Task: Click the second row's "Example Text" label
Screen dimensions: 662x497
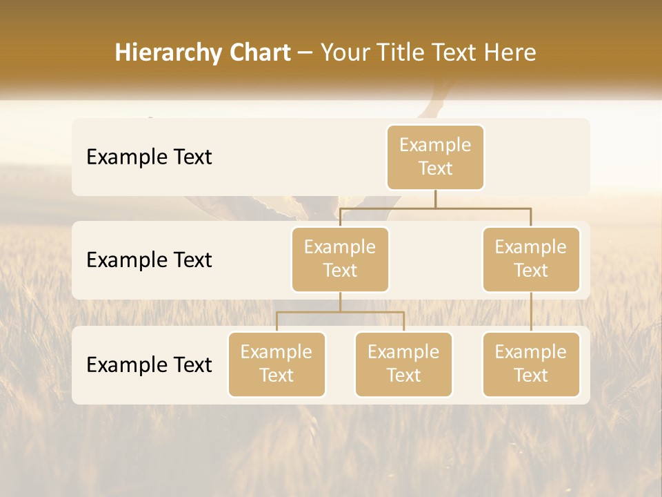Action: [149, 260]
